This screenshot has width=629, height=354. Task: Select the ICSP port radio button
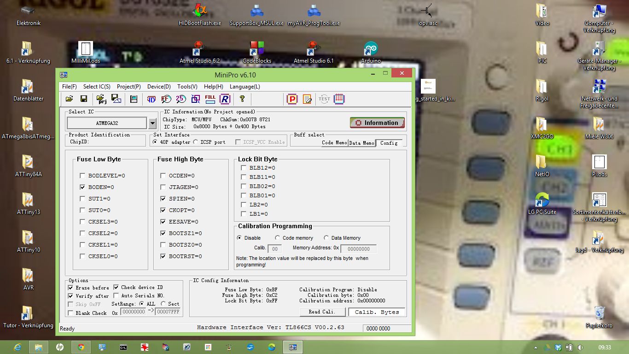196,142
